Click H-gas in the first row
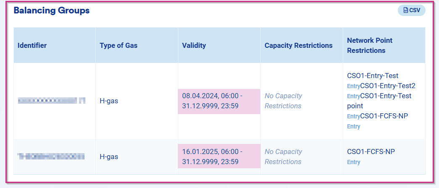Screen dimensions: 439x188 108,101
